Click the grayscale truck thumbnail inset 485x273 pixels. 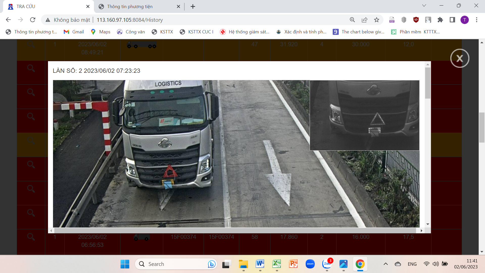tap(364, 115)
